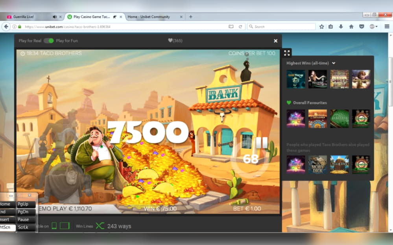393x245 pixels.
Task: Click the autoplay counter showing 68
Action: click(x=250, y=159)
